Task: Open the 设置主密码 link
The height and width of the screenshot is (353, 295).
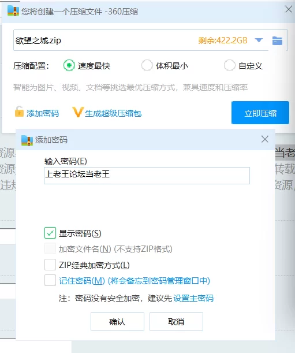Action: tap(193, 298)
